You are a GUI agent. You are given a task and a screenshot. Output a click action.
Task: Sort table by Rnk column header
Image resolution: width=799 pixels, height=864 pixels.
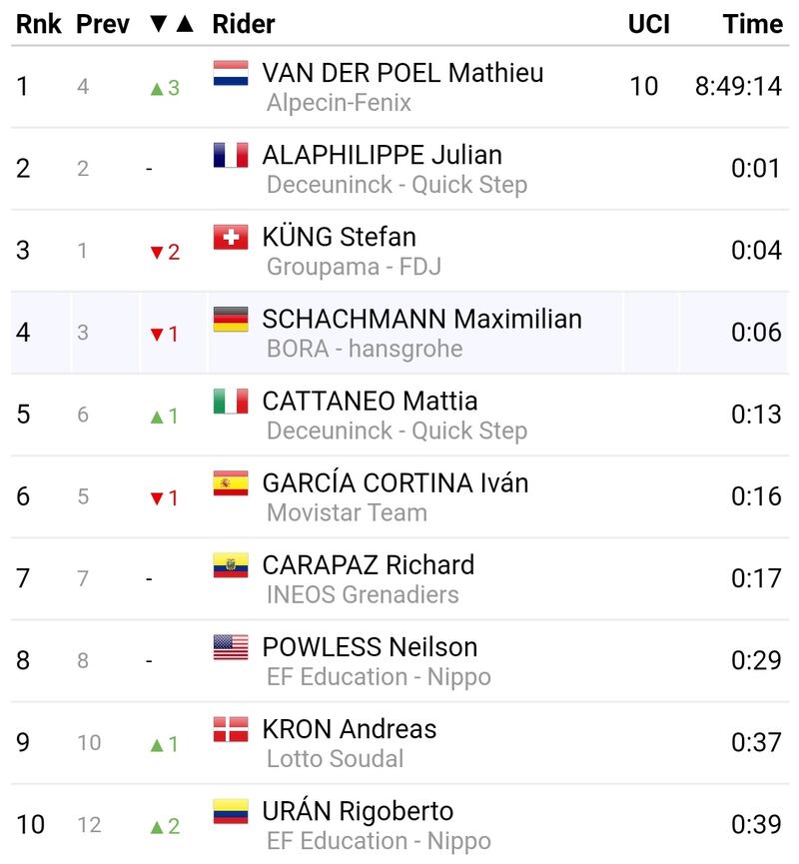(x=39, y=24)
